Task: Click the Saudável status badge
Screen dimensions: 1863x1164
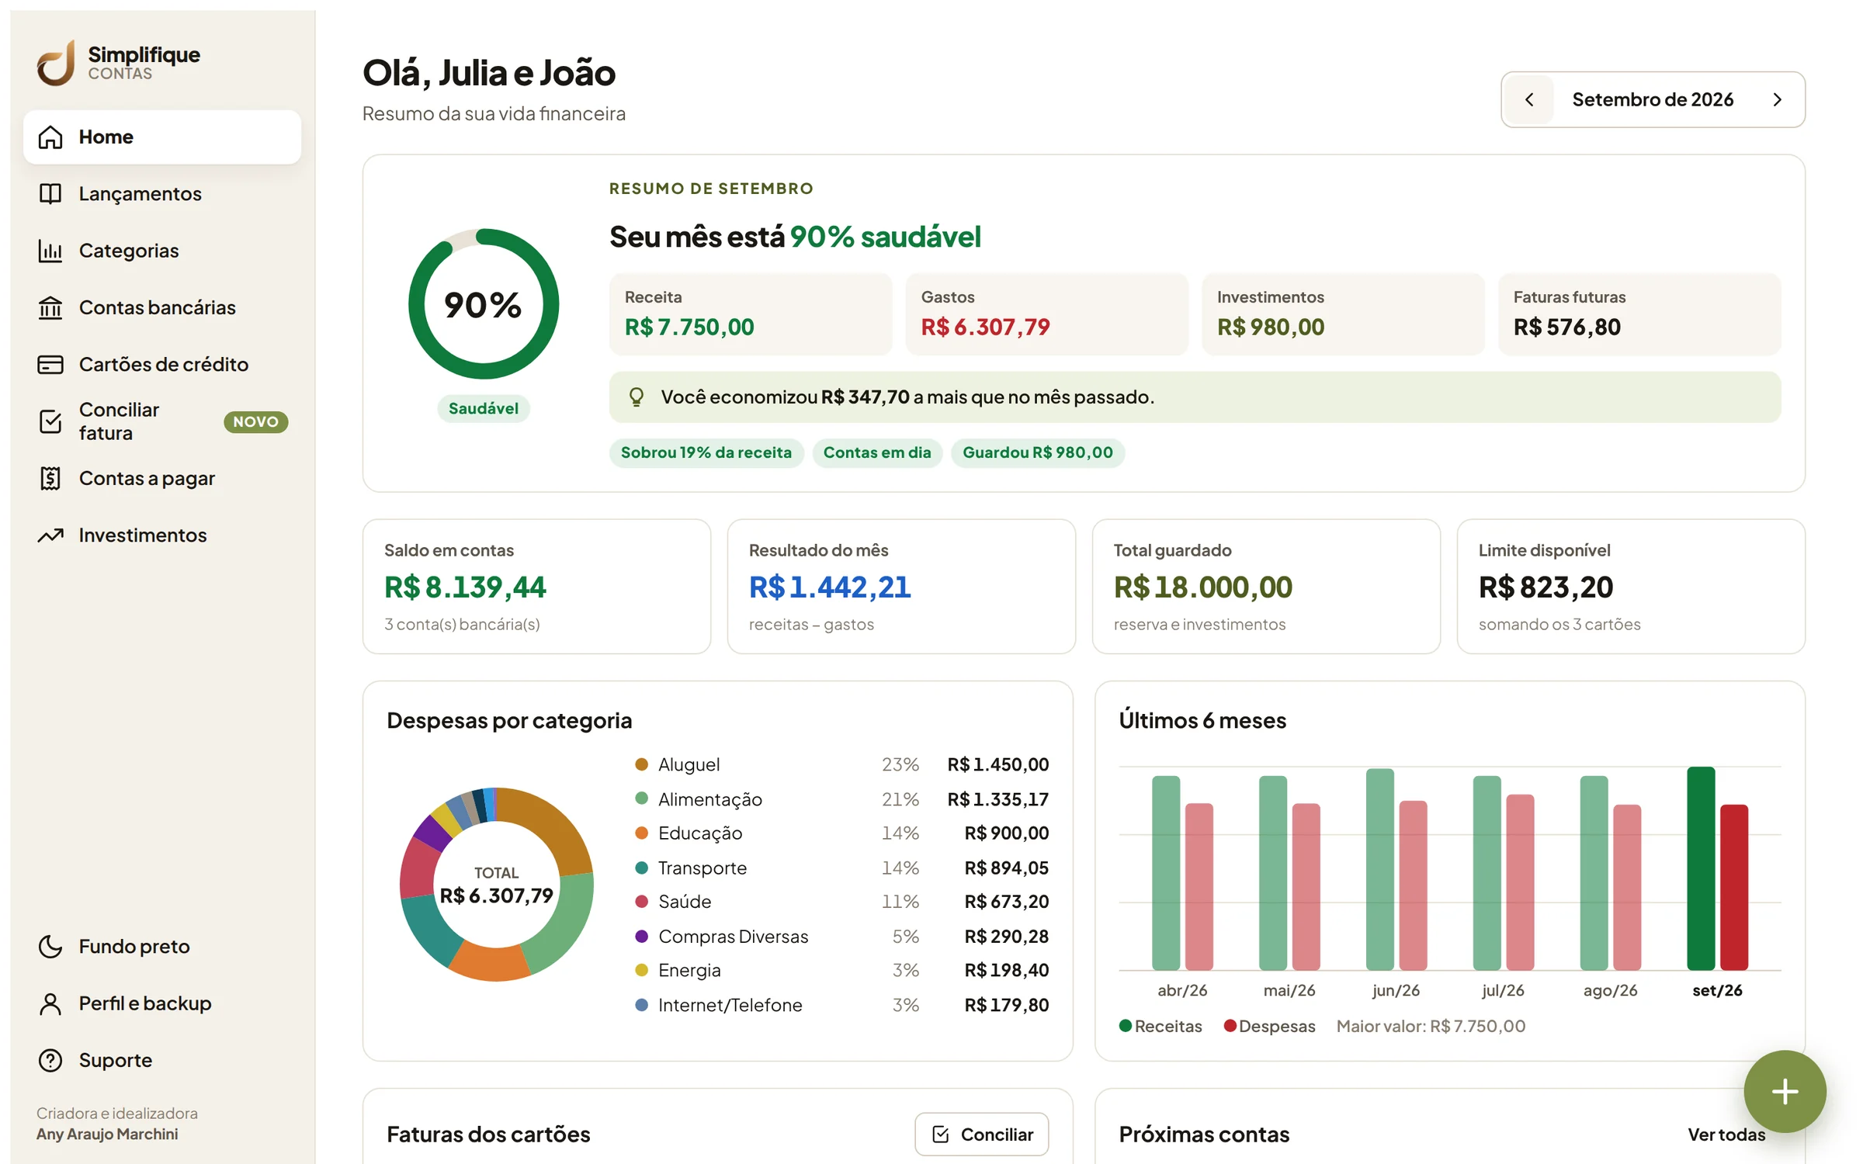Action: (x=484, y=409)
